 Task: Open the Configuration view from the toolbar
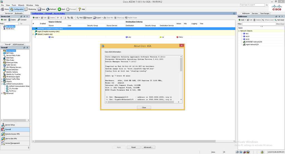pos(17,9)
